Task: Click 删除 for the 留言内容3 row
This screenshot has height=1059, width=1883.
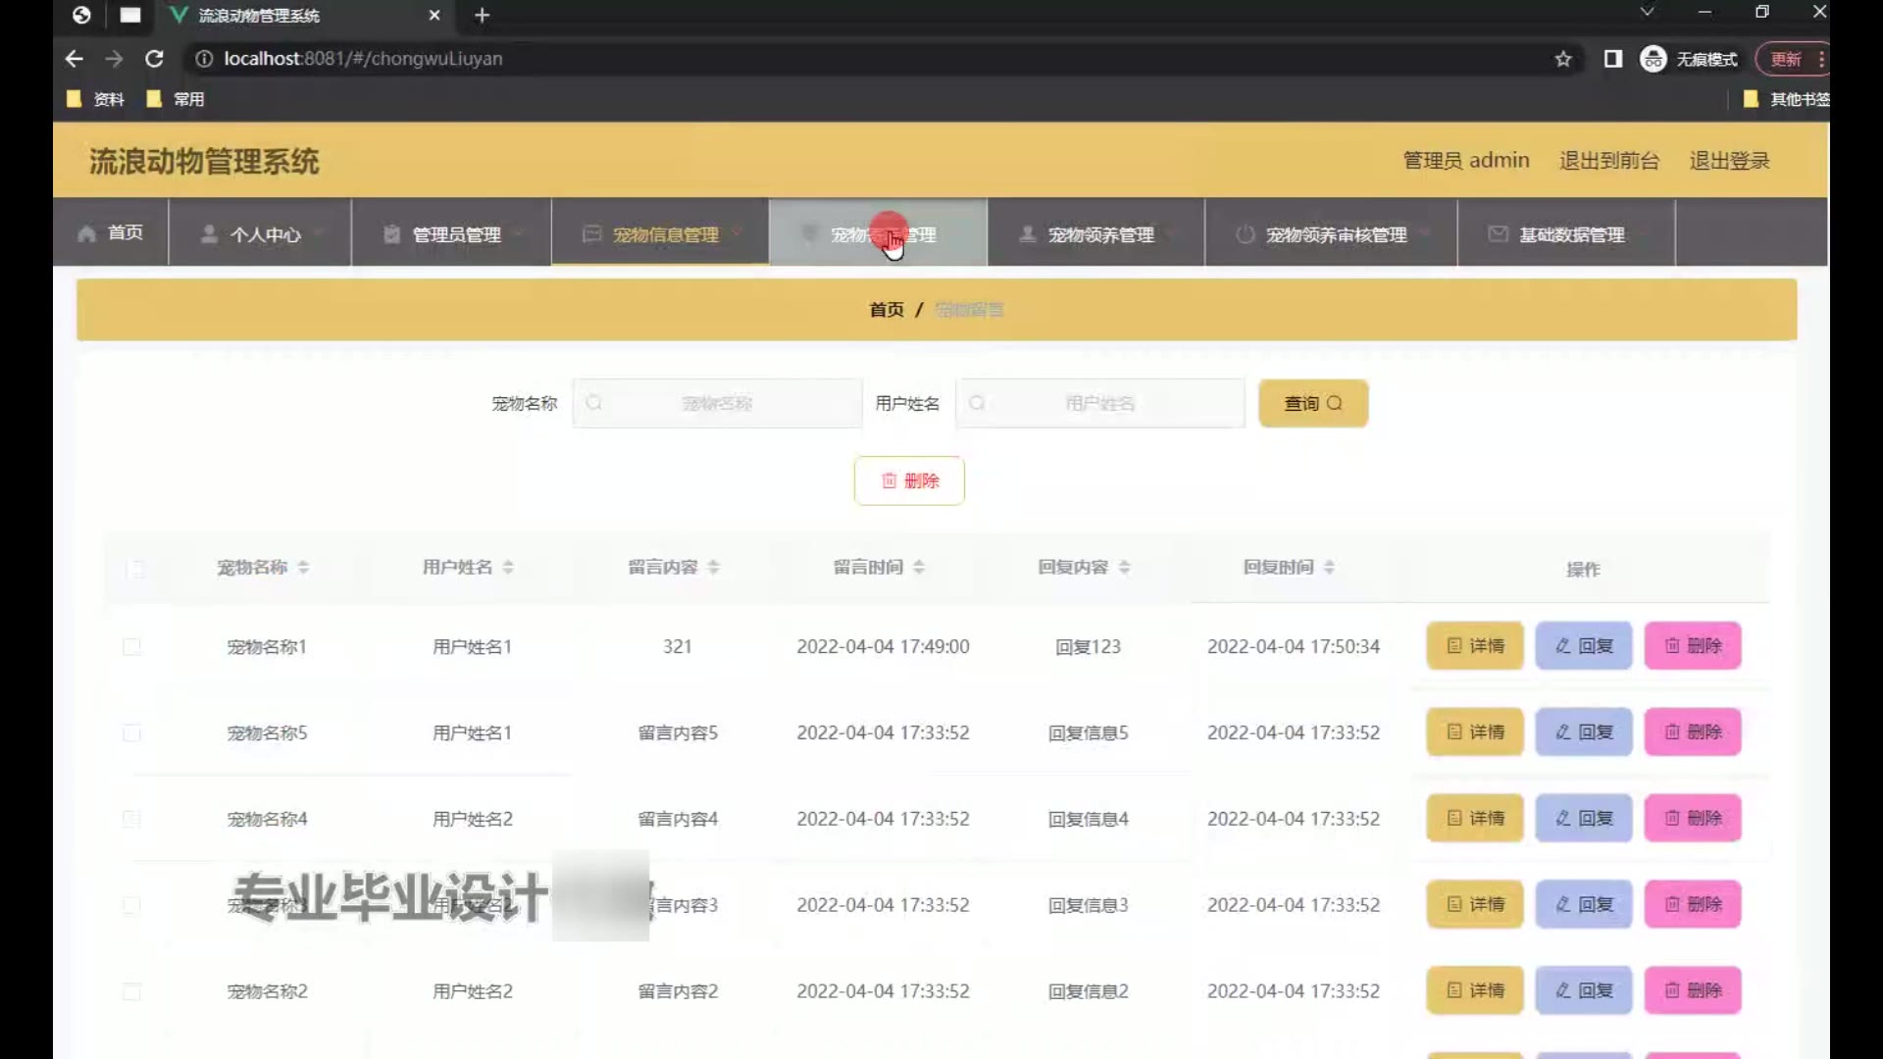Action: click(1693, 904)
